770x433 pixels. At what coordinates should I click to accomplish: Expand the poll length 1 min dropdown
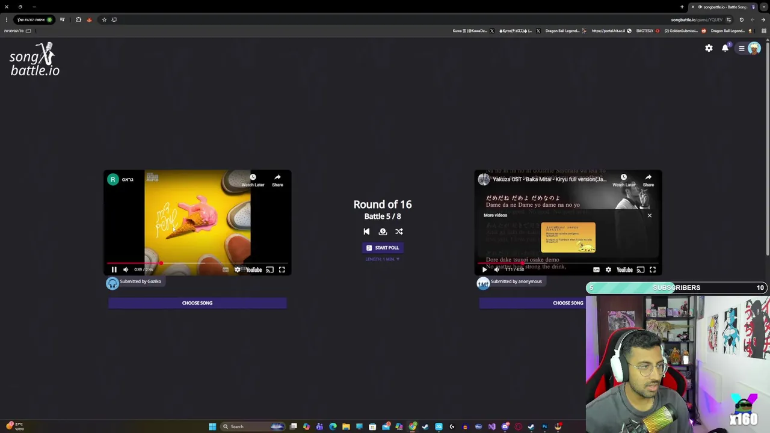383,259
